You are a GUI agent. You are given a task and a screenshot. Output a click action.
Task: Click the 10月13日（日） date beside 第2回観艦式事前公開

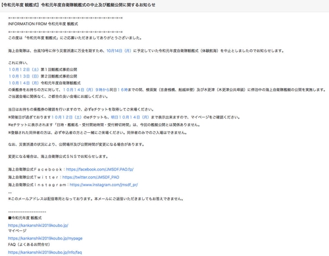pos(24,76)
